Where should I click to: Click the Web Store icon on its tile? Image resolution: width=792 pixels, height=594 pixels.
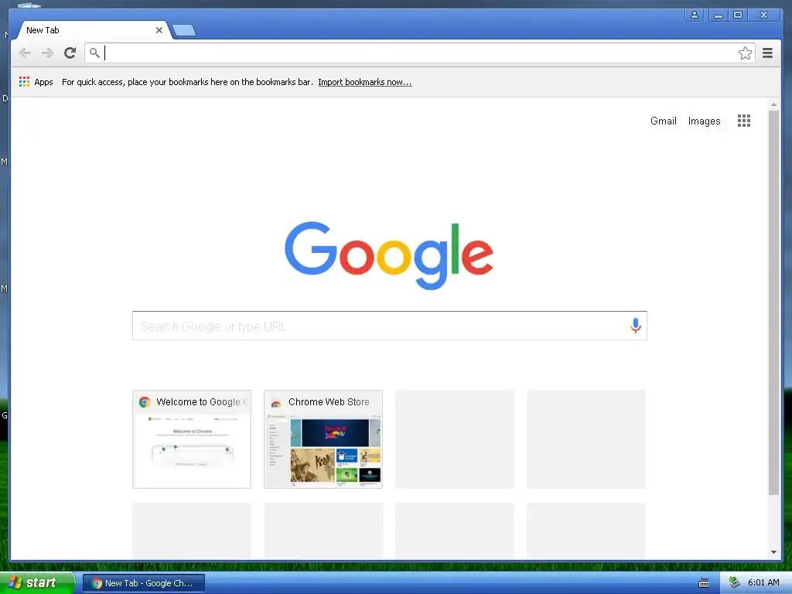[x=276, y=403]
